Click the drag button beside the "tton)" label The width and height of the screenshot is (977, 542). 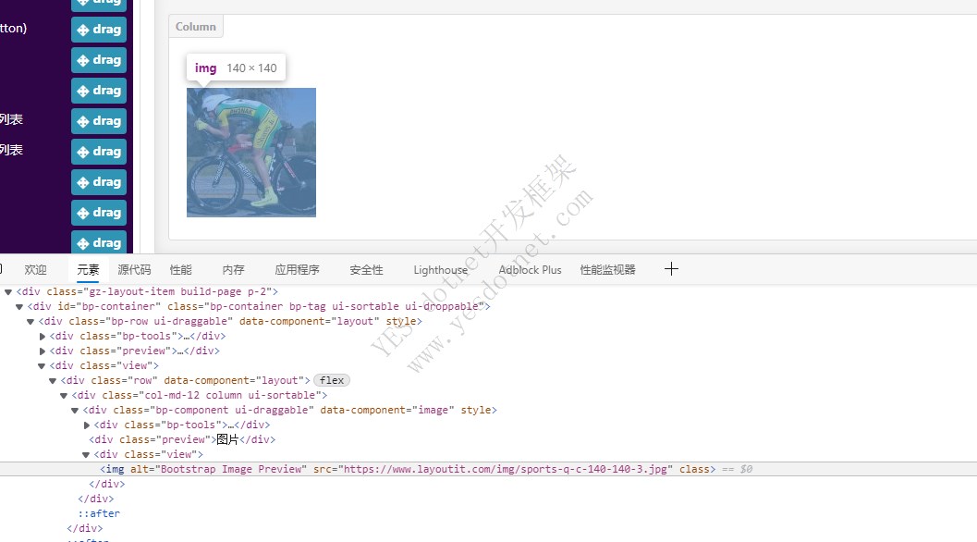coord(99,30)
